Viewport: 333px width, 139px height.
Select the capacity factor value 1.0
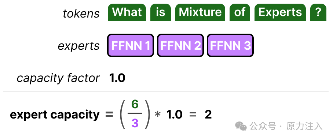click(117, 78)
